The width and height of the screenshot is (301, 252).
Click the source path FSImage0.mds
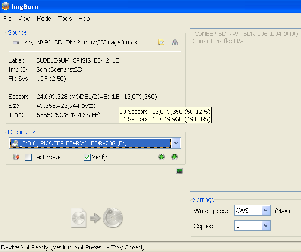(81, 42)
